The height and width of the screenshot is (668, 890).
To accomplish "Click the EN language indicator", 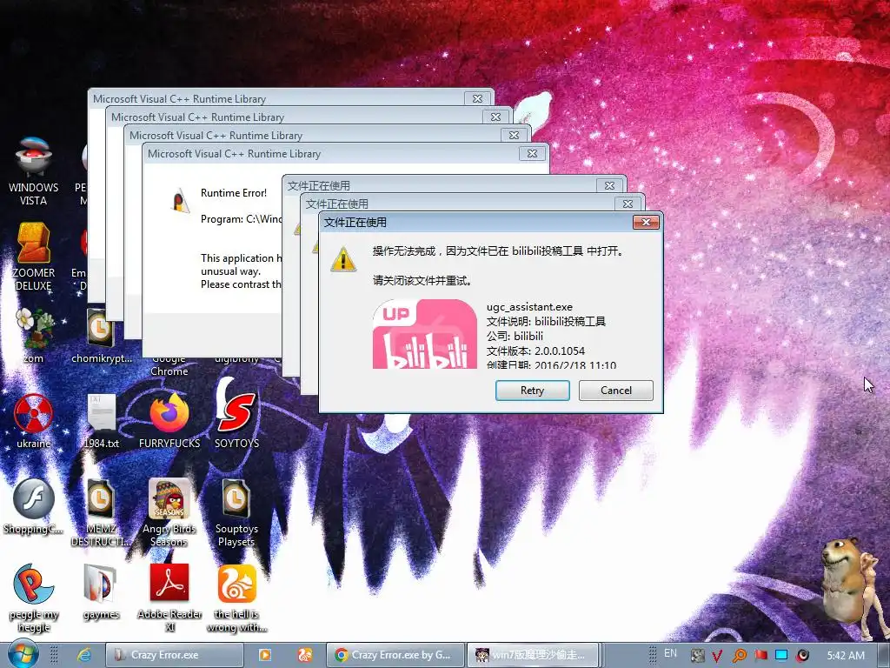I will [670, 653].
